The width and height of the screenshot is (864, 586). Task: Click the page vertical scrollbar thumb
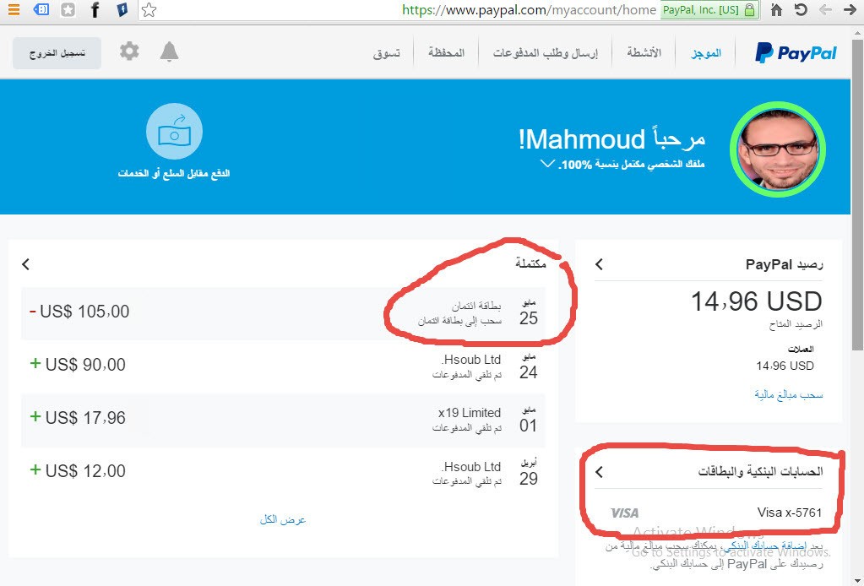(857, 194)
